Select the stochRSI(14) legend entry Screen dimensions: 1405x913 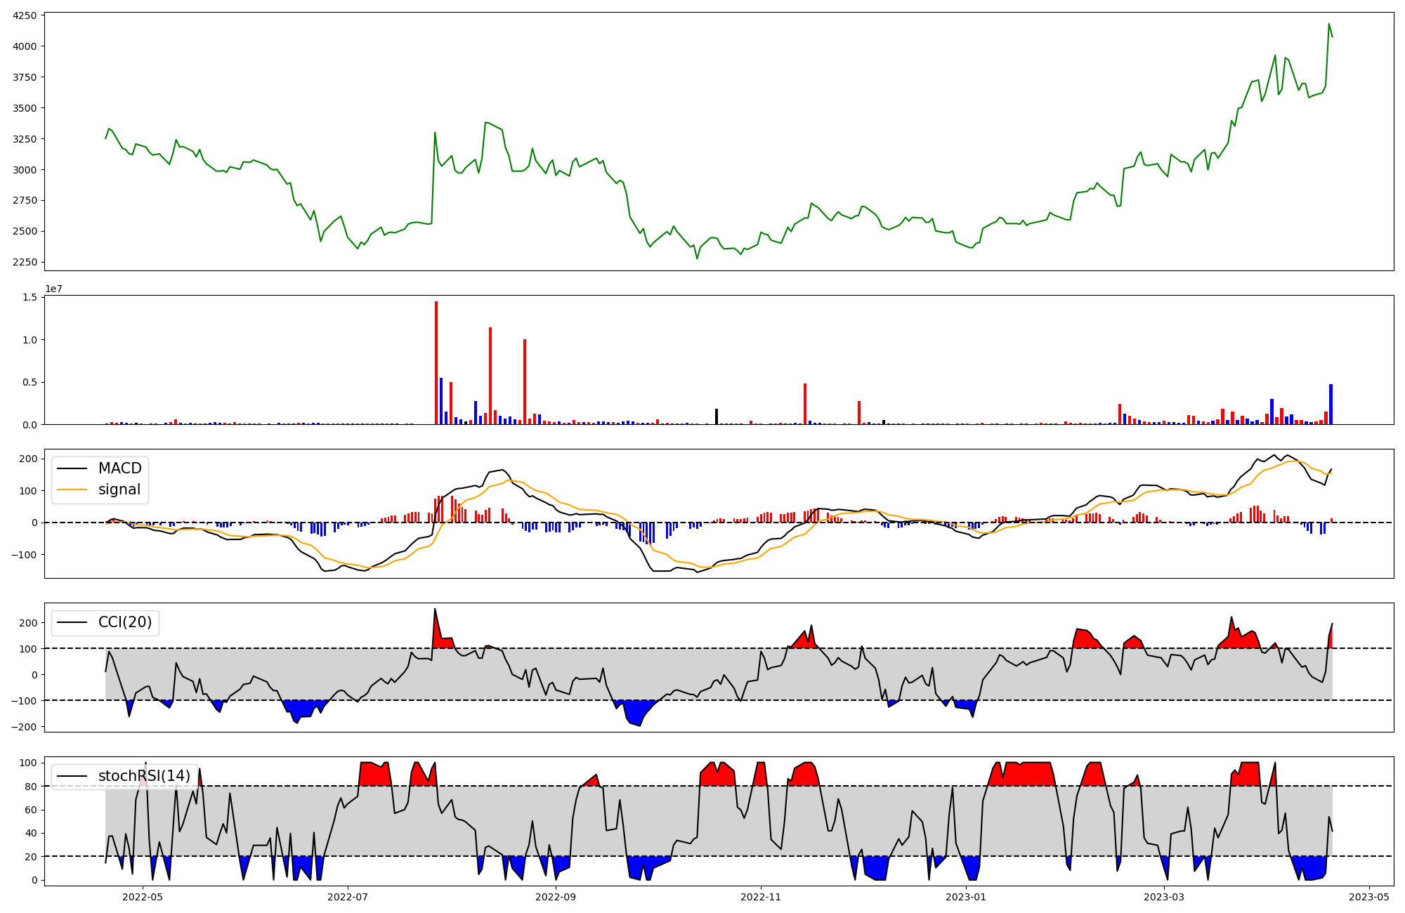pyautogui.click(x=144, y=776)
